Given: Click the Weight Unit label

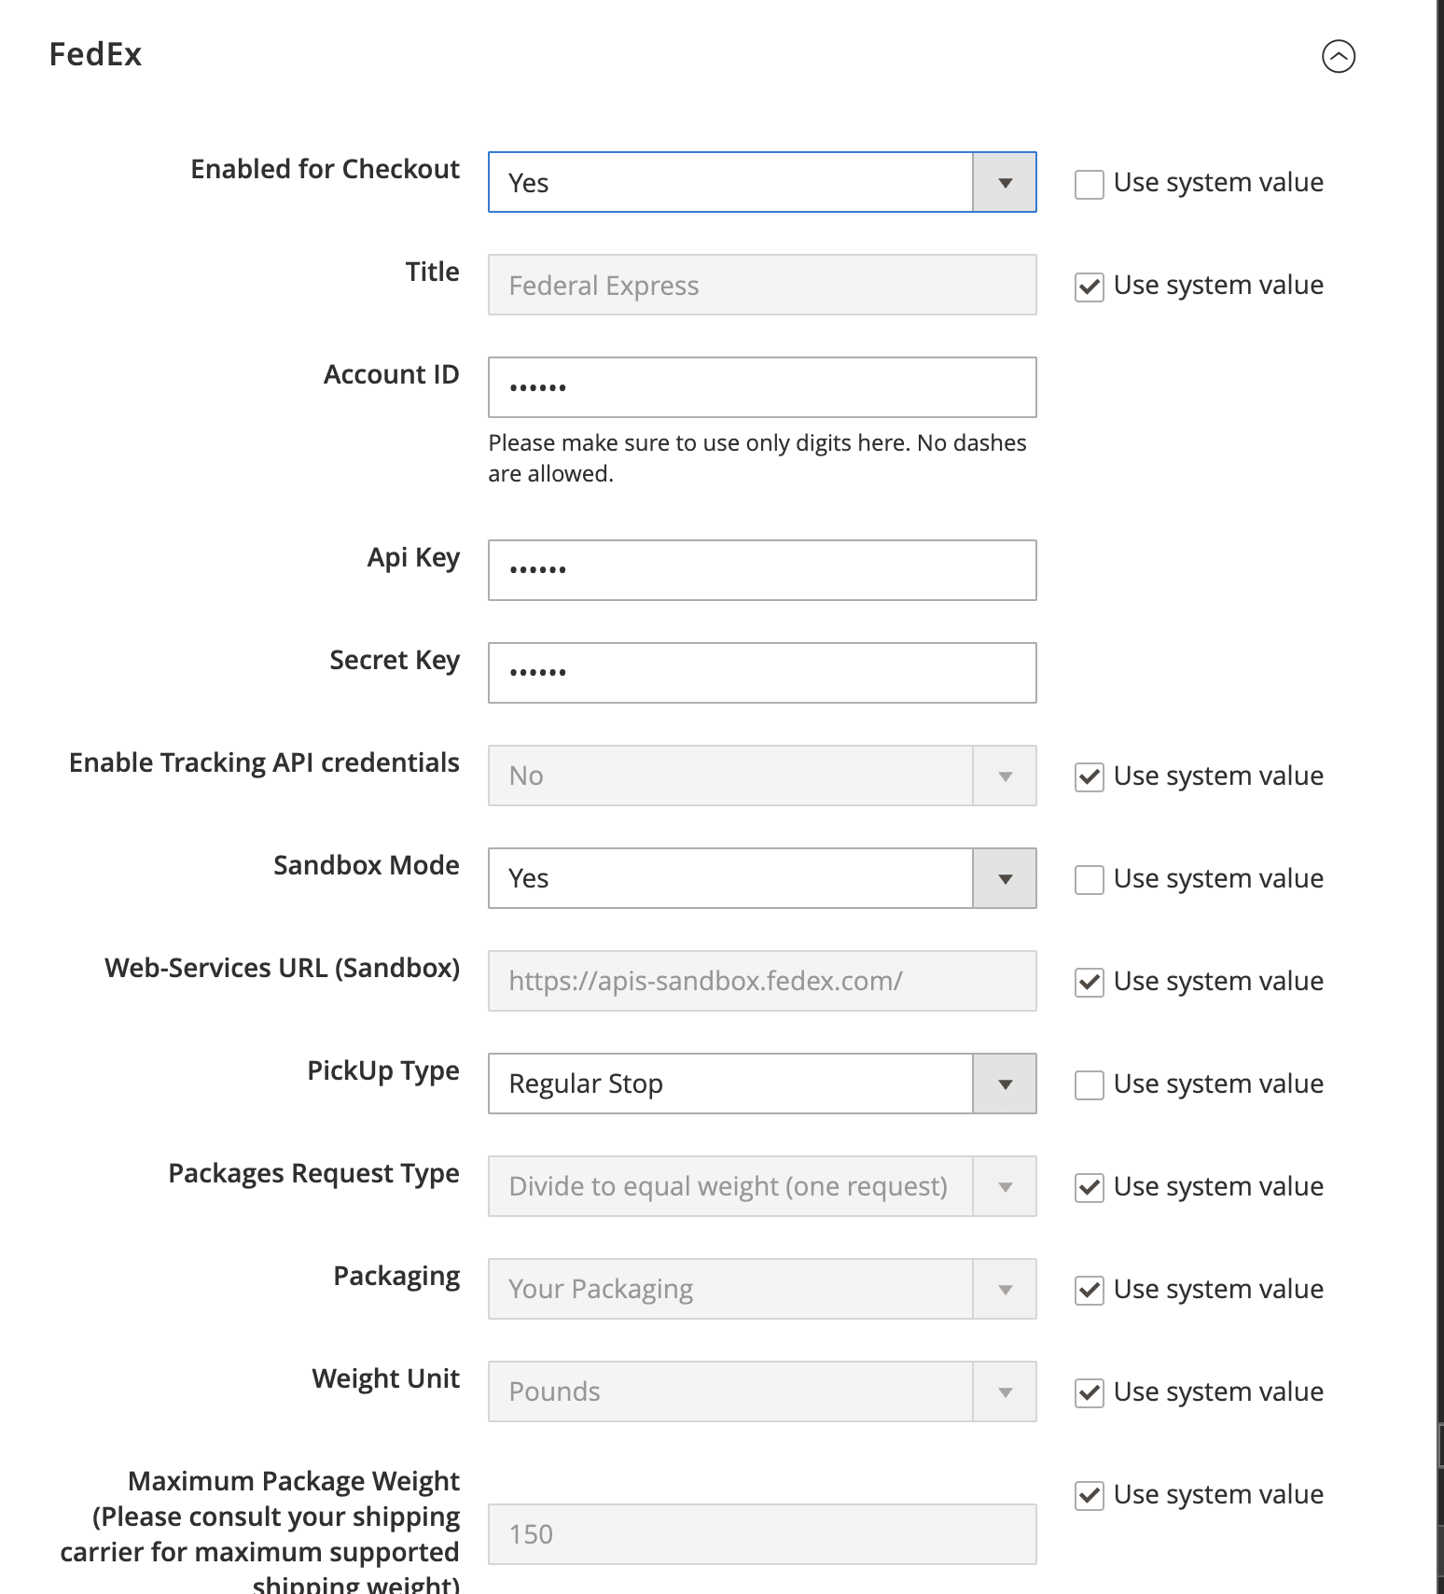Looking at the screenshot, I should 385,1379.
